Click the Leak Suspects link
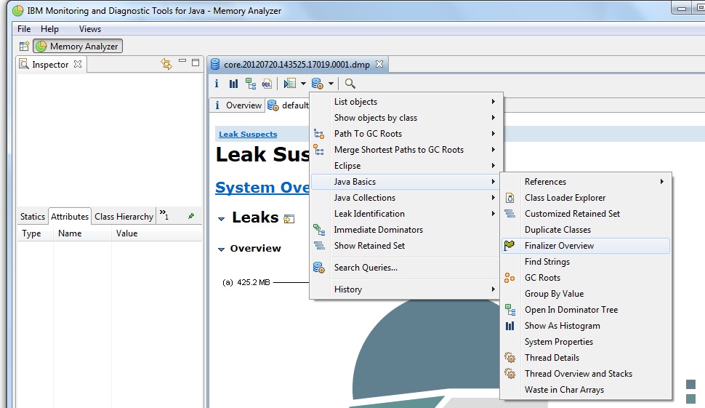 [x=248, y=134]
